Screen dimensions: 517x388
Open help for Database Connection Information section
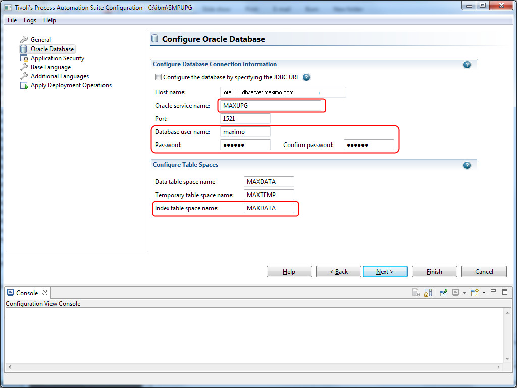point(467,65)
